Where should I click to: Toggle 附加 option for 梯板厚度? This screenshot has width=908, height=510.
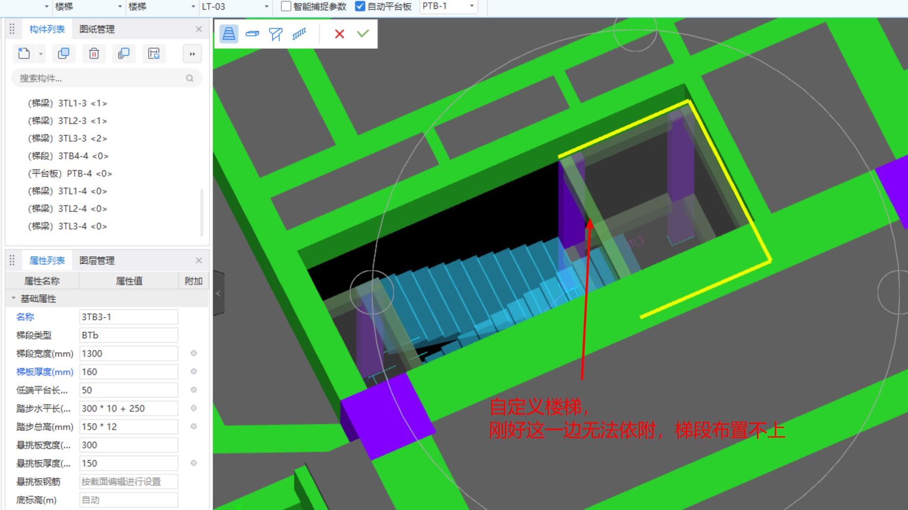[x=194, y=372]
